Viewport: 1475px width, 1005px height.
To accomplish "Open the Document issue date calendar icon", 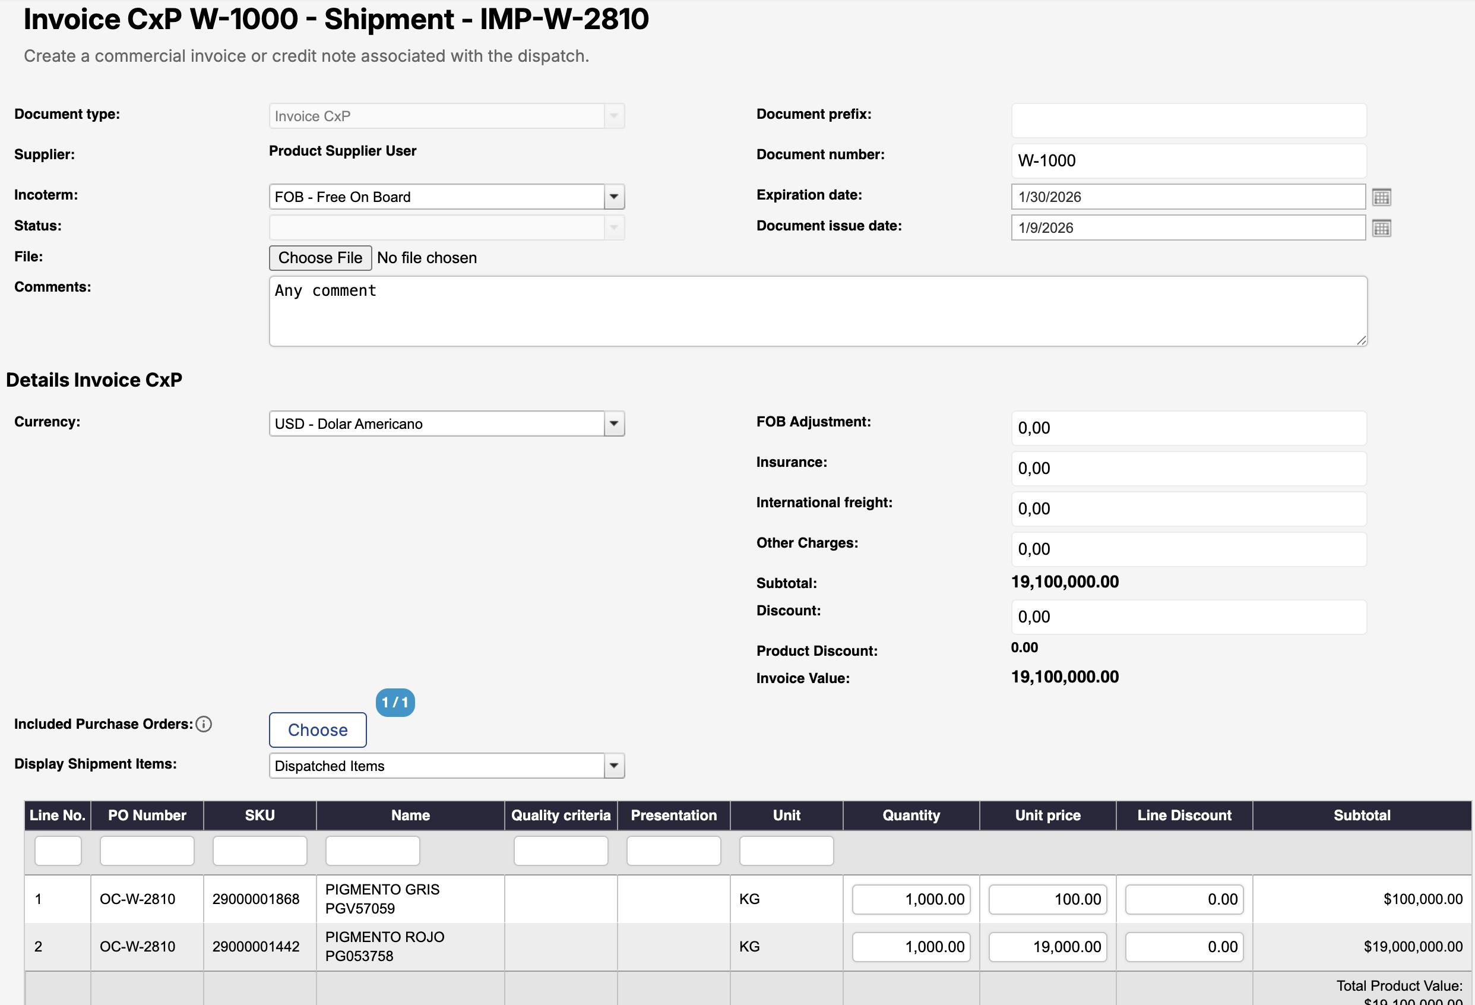I will click(1381, 228).
